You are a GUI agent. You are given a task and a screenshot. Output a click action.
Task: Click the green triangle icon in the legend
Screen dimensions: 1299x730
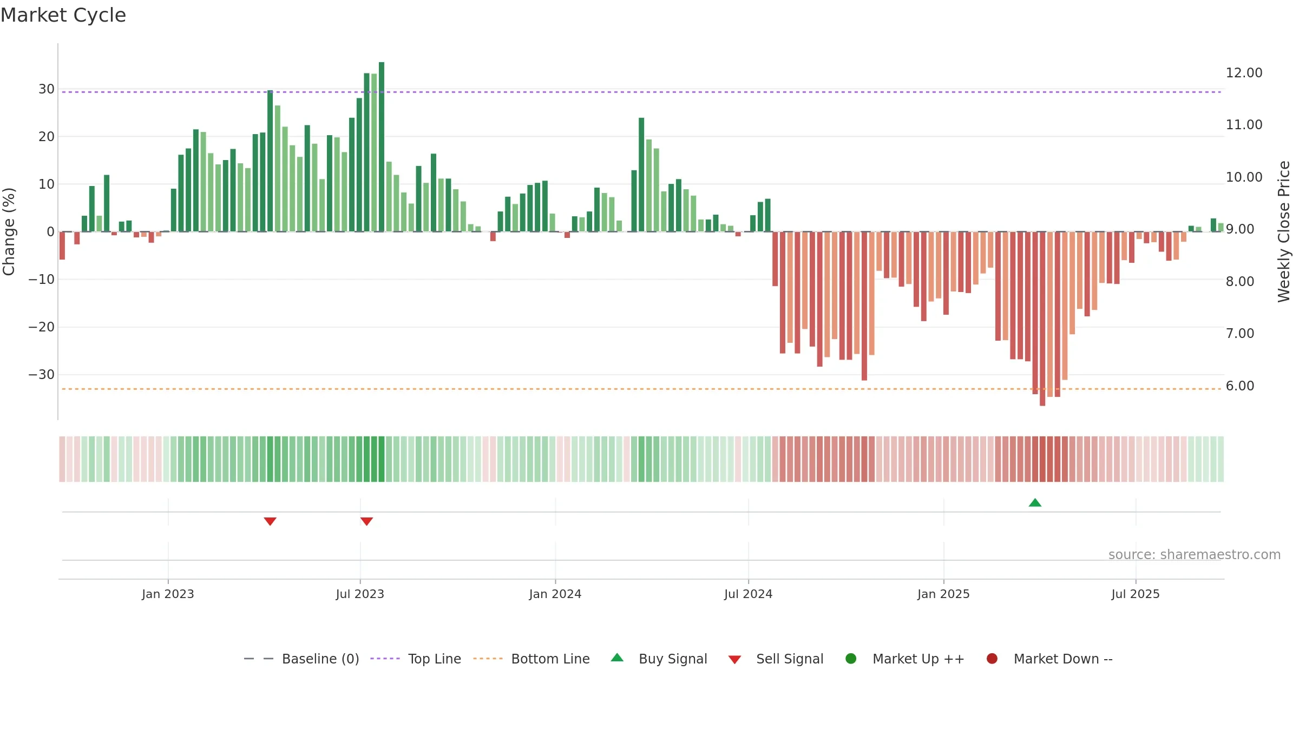tap(617, 658)
